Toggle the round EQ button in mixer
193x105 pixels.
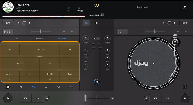(x=96, y=82)
